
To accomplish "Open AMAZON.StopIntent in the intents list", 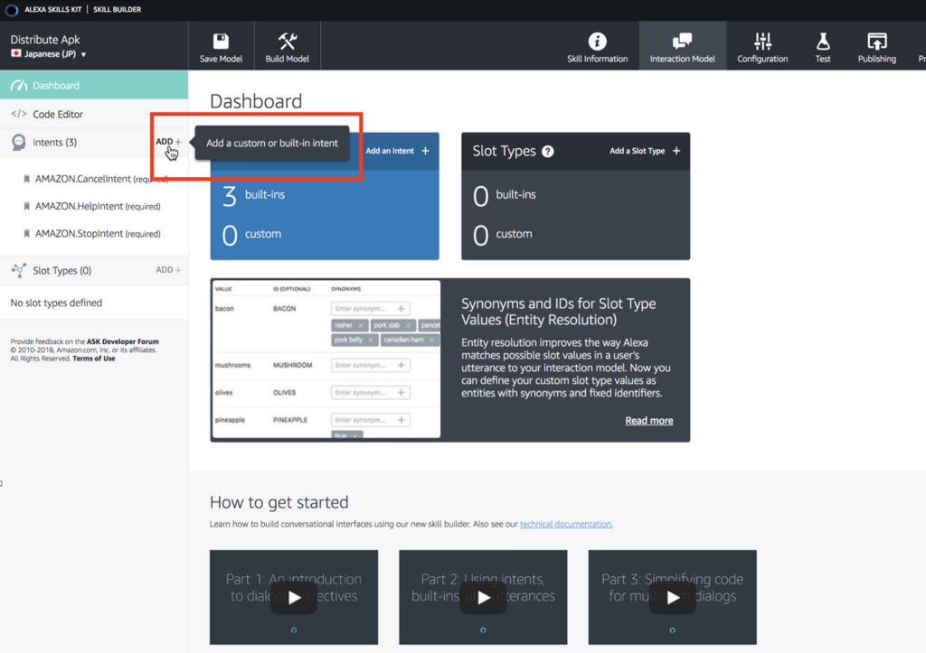I will (x=98, y=234).
